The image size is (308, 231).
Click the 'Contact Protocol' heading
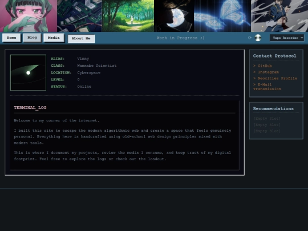[x=274, y=56]
